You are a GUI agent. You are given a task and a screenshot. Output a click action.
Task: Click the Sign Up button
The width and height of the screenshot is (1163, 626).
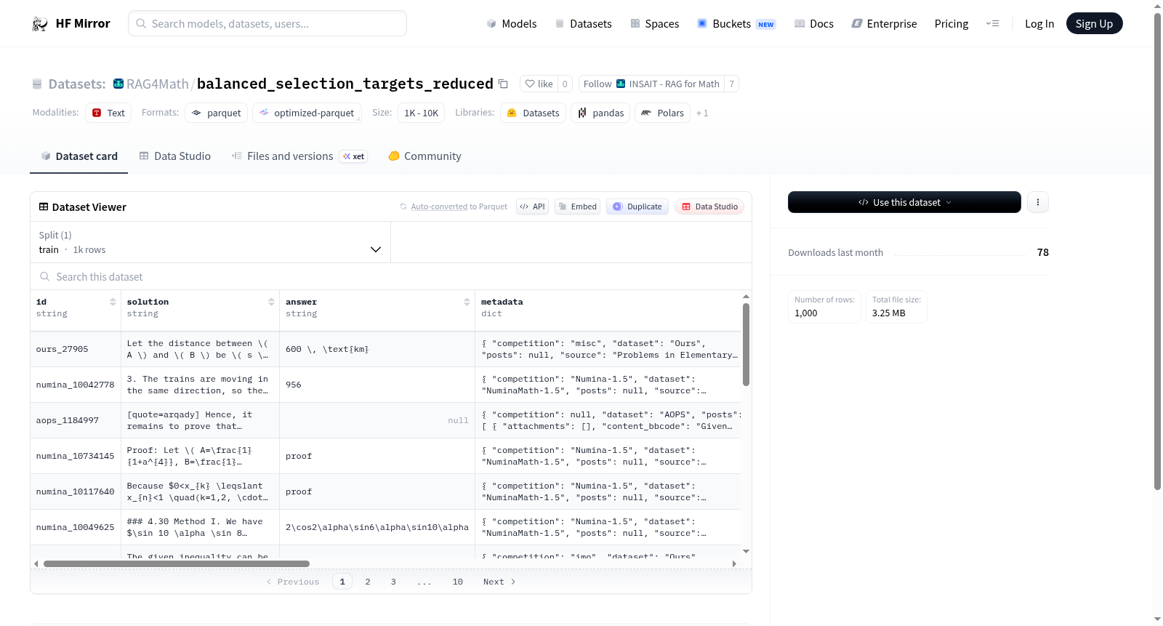pyautogui.click(x=1094, y=24)
